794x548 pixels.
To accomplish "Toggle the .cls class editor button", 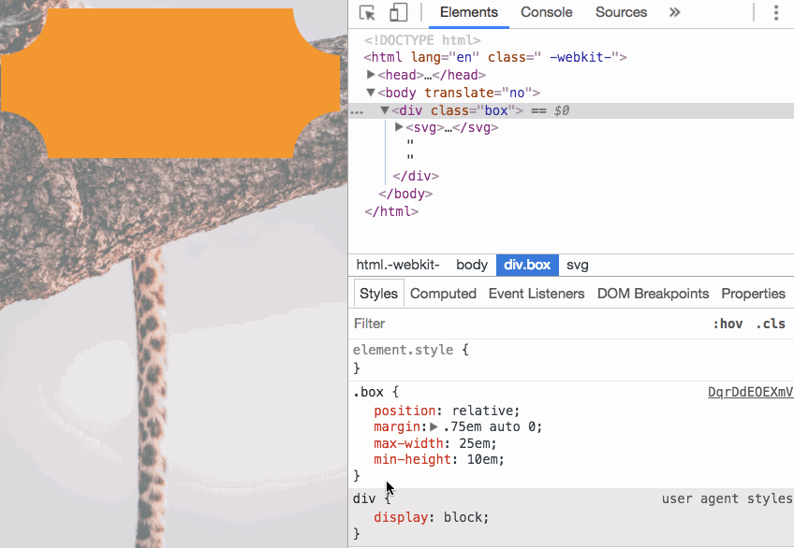I will point(771,324).
